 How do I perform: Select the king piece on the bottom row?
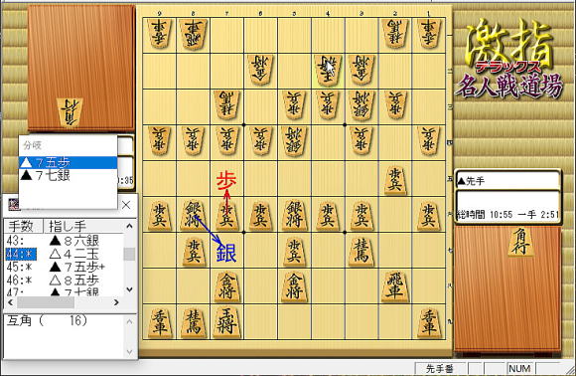click(x=226, y=322)
